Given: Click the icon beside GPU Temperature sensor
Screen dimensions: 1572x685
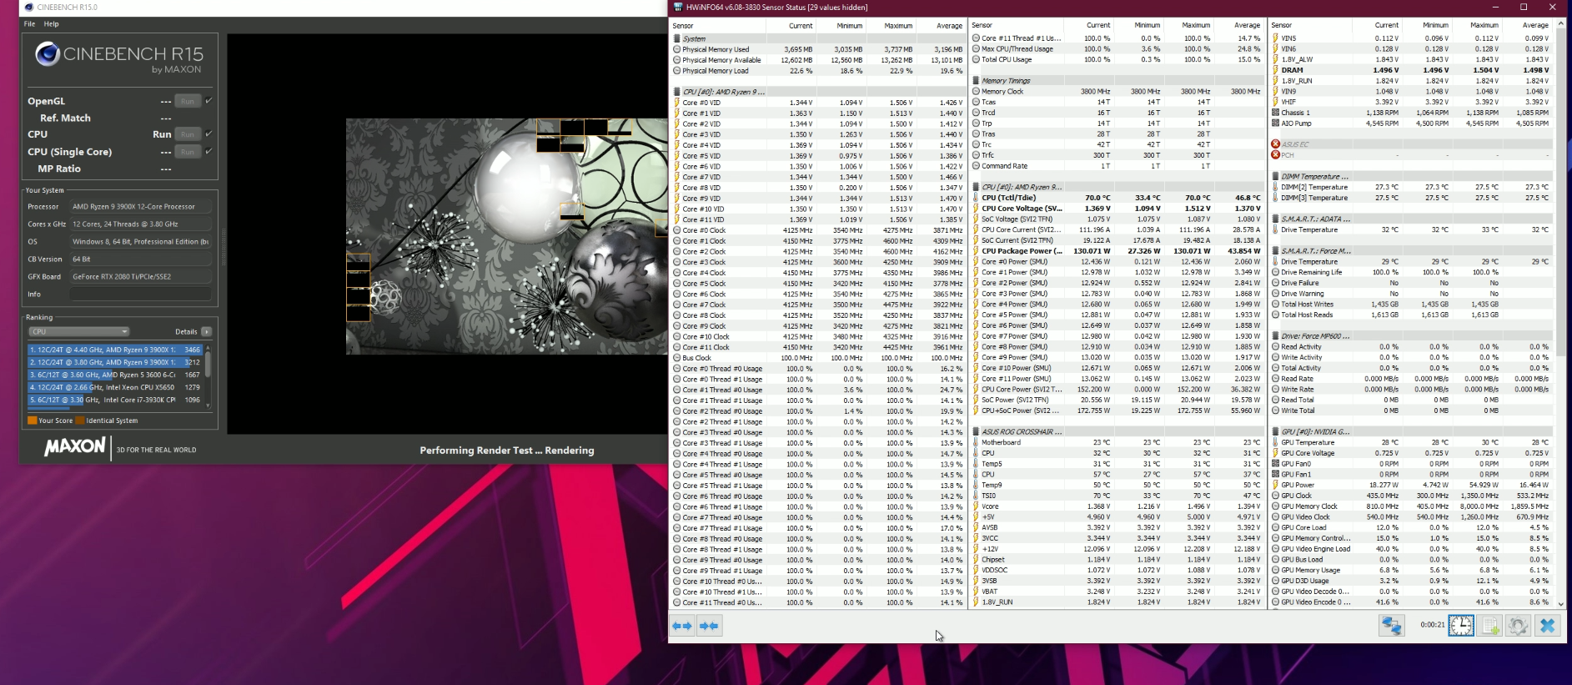Looking at the screenshot, I should [1275, 442].
